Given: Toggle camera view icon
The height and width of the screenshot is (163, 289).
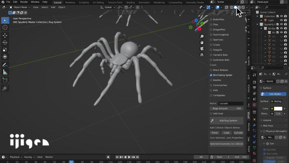Looking at the screenshot, I should [x=202, y=49].
